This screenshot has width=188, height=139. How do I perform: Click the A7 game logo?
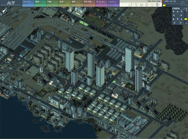click(11, 3)
